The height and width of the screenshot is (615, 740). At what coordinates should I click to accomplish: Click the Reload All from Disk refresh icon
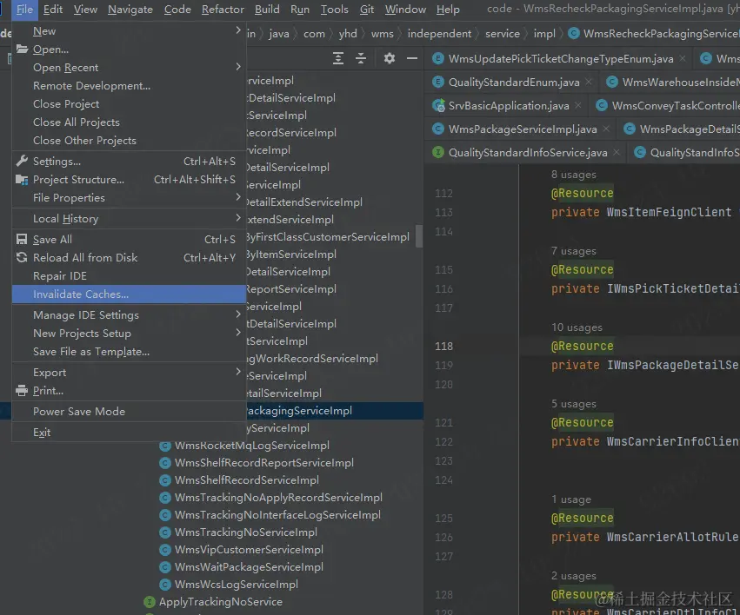(22, 257)
